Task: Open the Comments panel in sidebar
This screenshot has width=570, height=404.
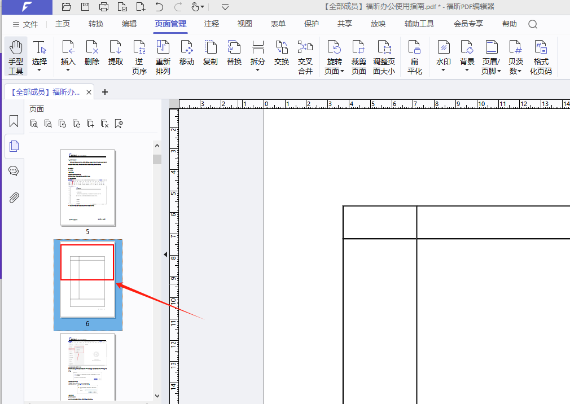Action: [x=14, y=171]
